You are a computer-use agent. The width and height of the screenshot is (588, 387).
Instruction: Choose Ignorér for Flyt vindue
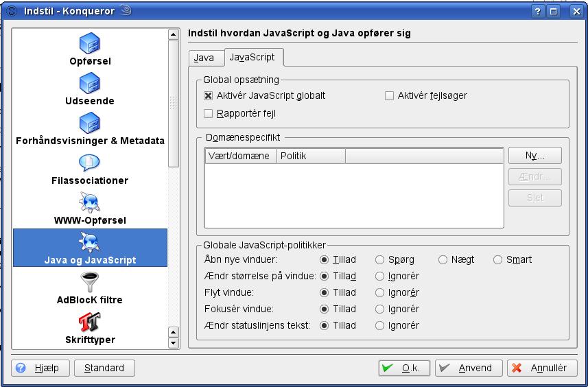(379, 292)
